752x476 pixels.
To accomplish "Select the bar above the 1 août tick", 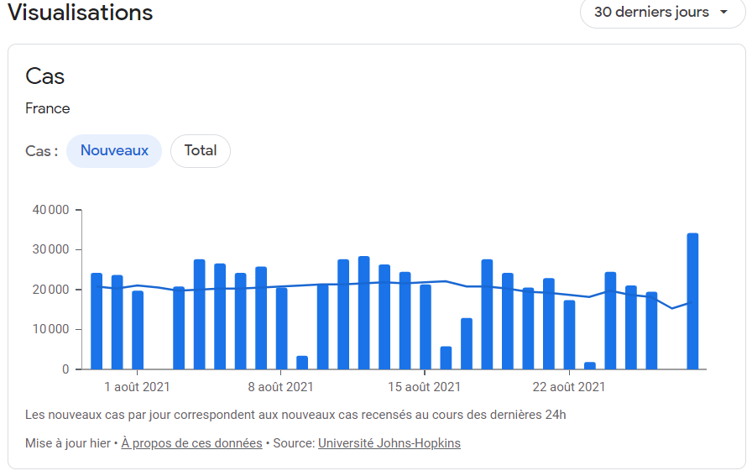I will coord(138,330).
